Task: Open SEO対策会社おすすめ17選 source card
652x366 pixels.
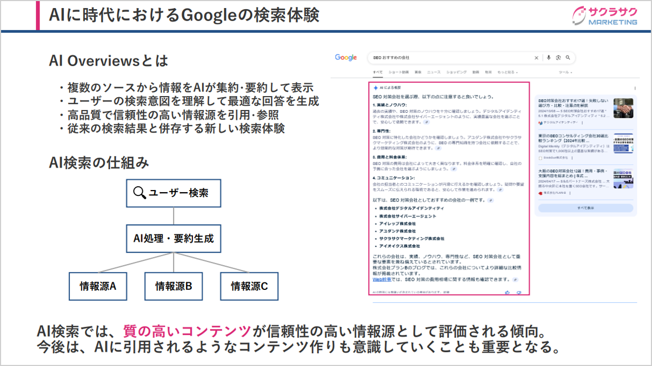Action: (586, 111)
